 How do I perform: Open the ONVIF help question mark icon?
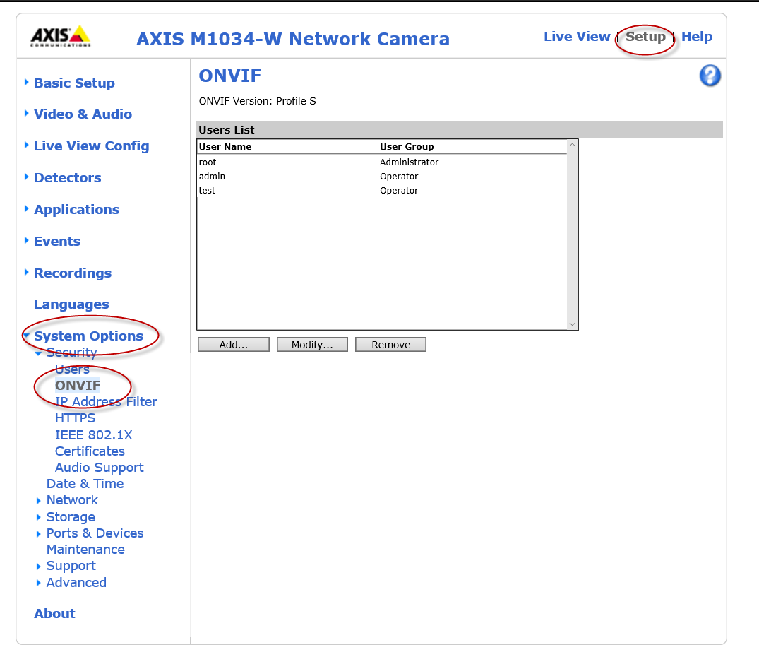(x=710, y=76)
